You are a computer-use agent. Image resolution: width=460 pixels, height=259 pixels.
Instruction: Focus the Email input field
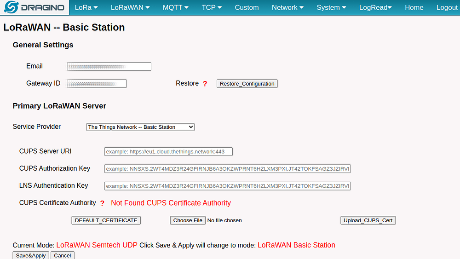coord(109,66)
